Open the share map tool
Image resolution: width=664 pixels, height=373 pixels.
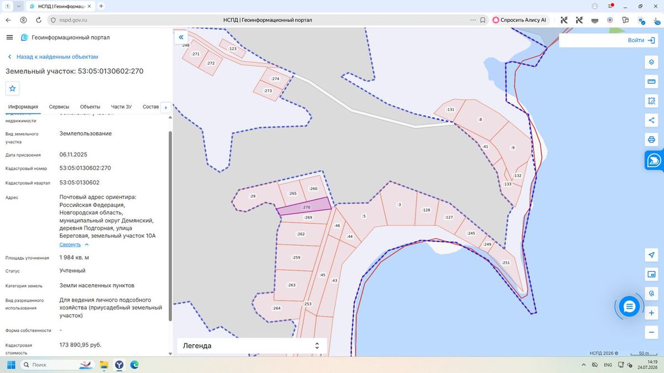point(651,120)
